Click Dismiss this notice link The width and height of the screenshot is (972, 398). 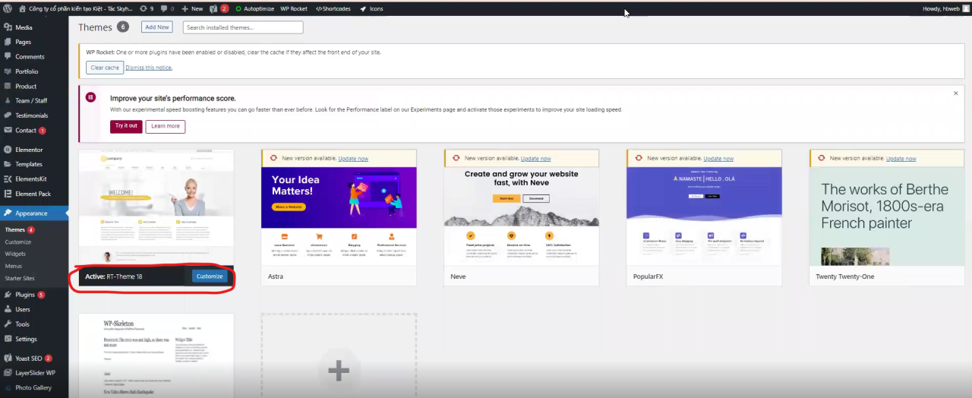(x=149, y=68)
